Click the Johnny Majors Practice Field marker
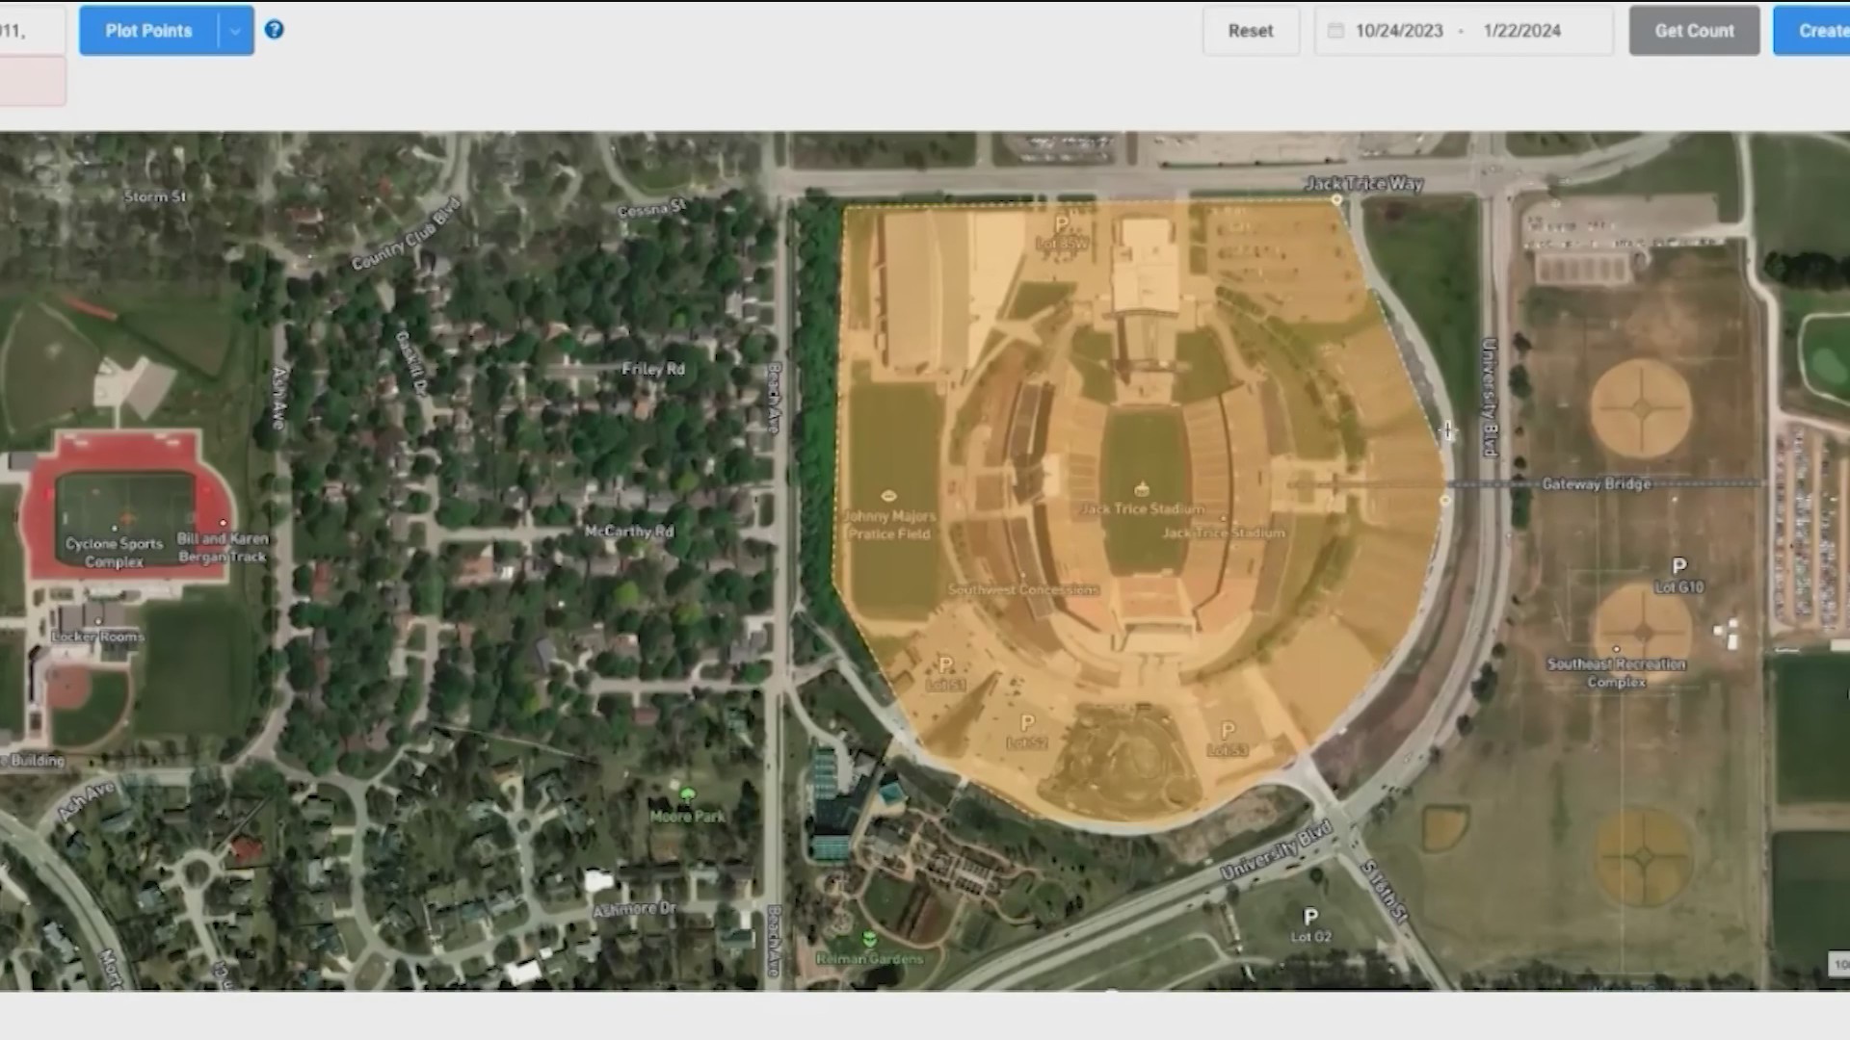1850x1040 pixels. [x=886, y=494]
